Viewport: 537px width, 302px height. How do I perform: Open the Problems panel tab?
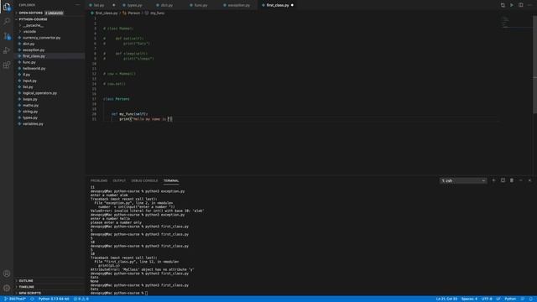coord(99,180)
